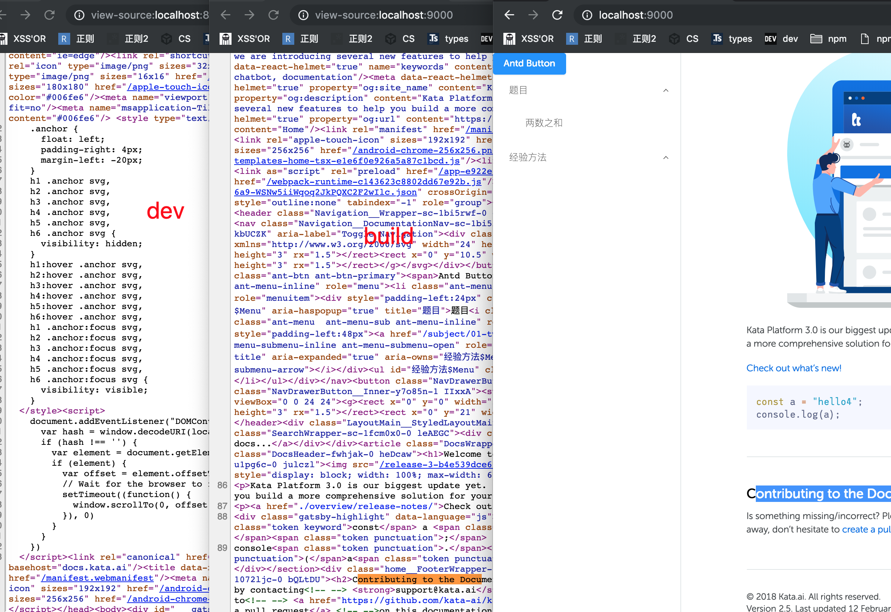
Task: Open the CS bookmark in the left window
Action: 176,39
